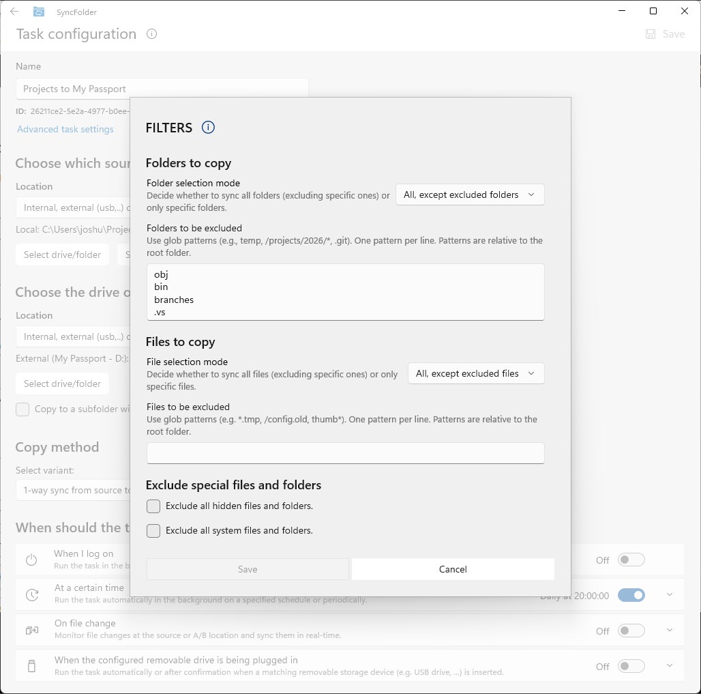This screenshot has height=694, width=701.
Task: Click the Save label at top right
Action: pyautogui.click(x=673, y=34)
